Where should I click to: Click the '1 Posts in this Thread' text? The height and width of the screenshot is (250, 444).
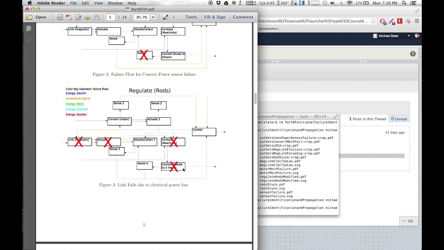[367, 119]
